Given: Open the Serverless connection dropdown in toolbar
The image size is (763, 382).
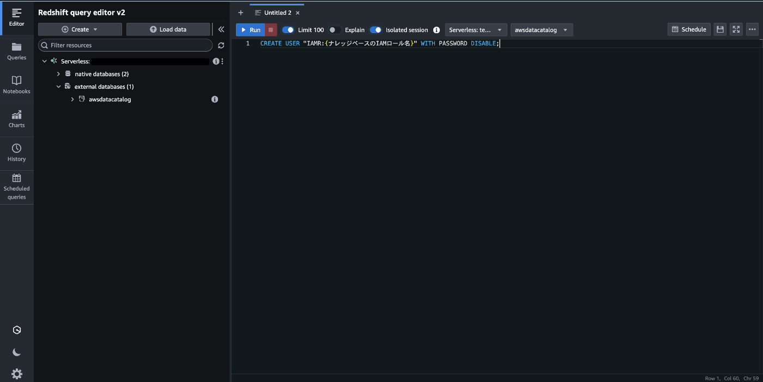Looking at the screenshot, I should pyautogui.click(x=476, y=30).
